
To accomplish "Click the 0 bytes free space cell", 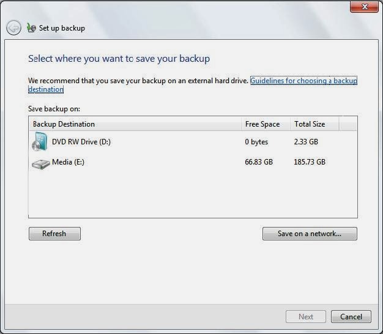I will point(256,142).
